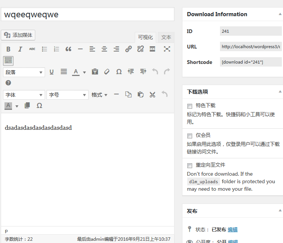Switch to the 文本 editor tab
This screenshot has height=243, width=283.
[x=166, y=37]
